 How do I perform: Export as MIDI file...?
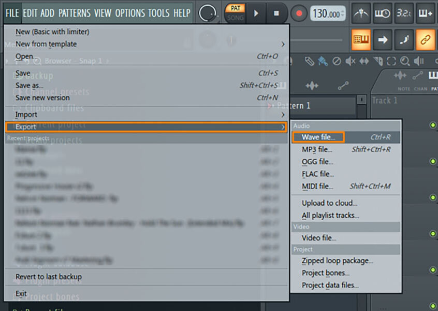click(x=346, y=186)
